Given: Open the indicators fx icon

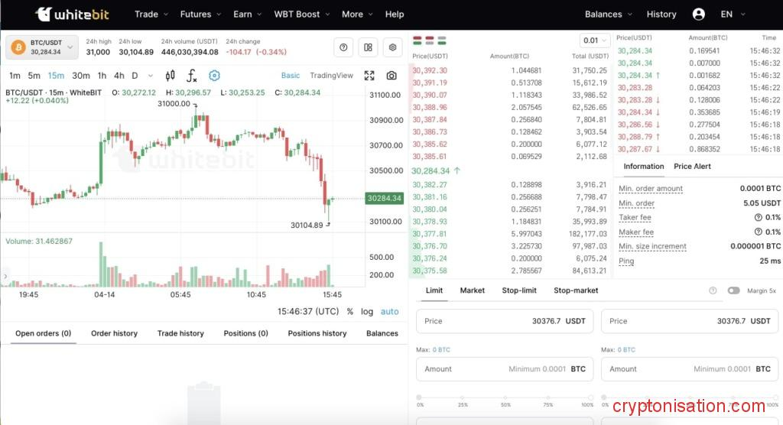Looking at the screenshot, I should [x=192, y=76].
